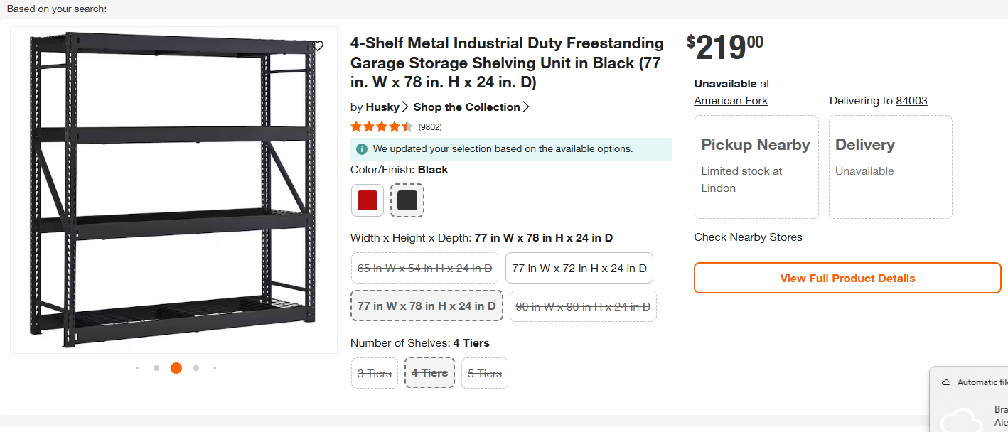Screen dimensions: 1008x432
Task: Choose the black color swatch
Action: coord(407,200)
